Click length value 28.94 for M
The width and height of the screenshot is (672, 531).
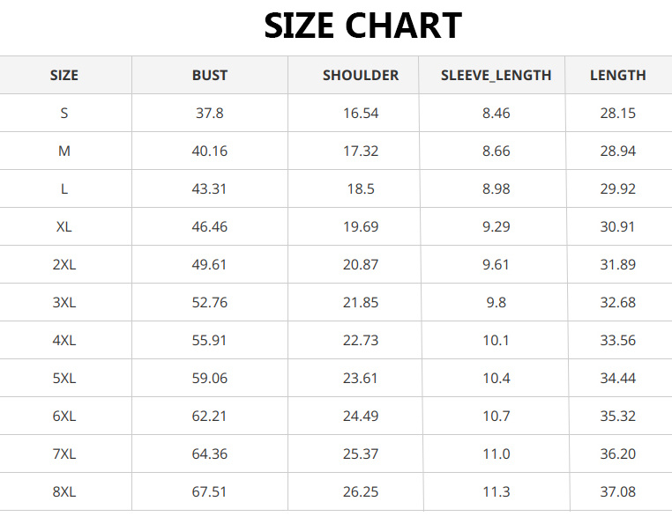(x=617, y=151)
